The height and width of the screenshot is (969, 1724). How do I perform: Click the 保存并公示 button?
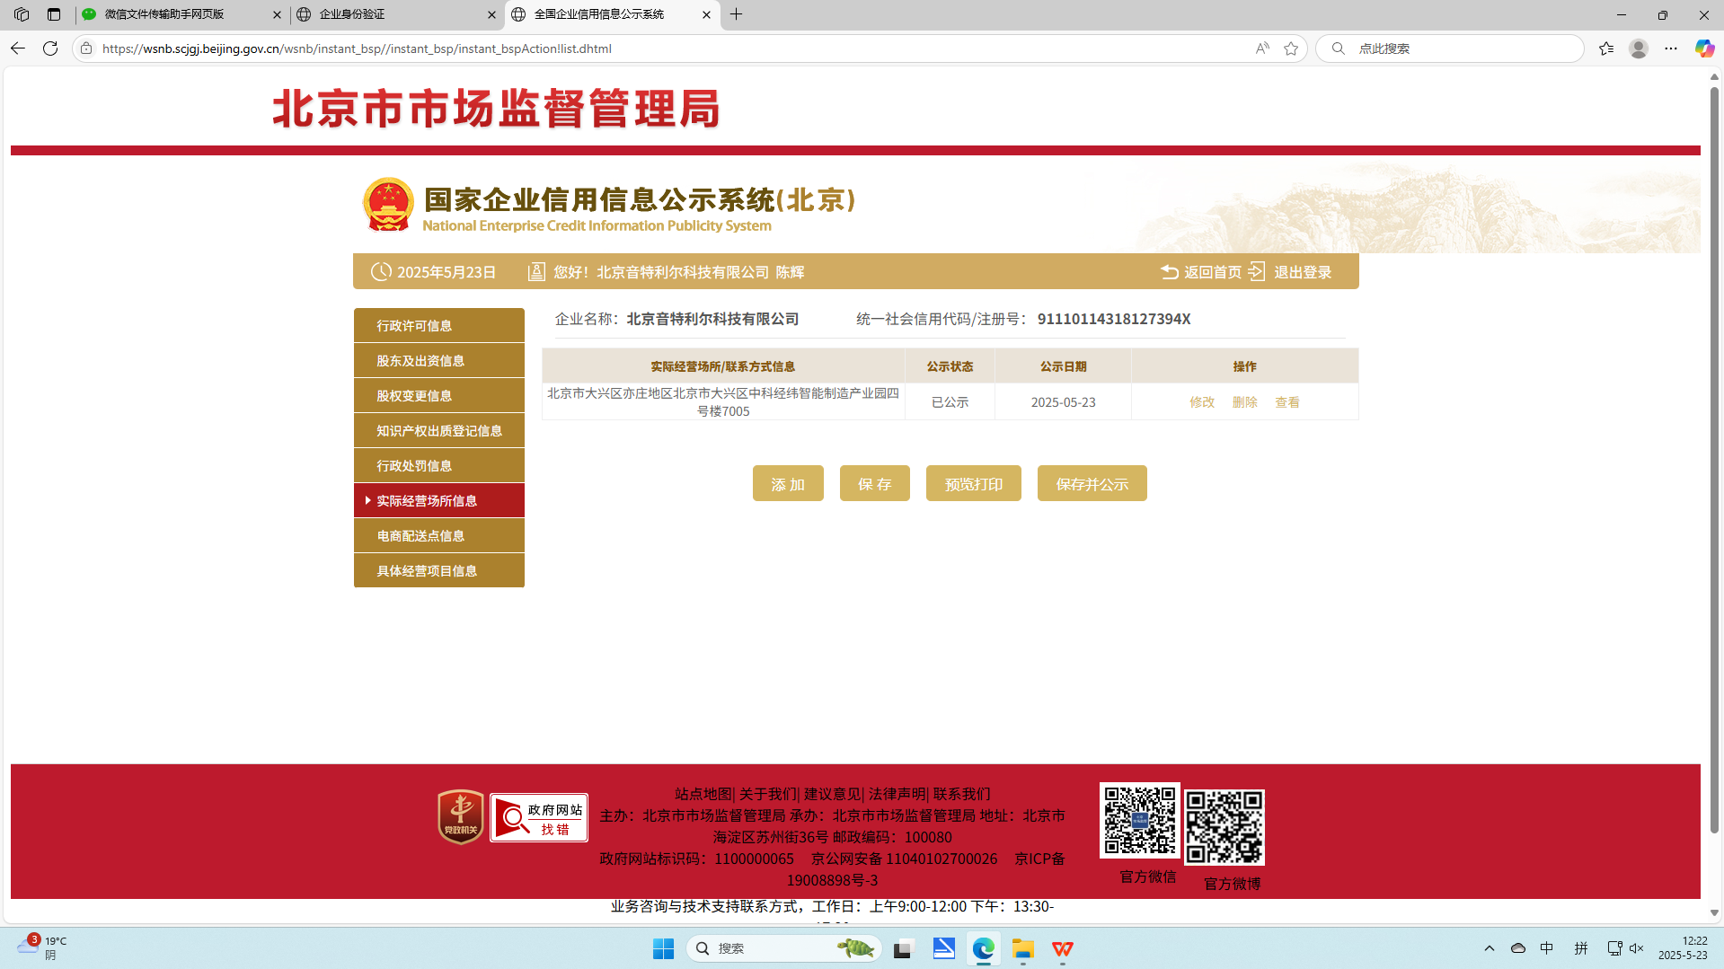[1092, 483]
